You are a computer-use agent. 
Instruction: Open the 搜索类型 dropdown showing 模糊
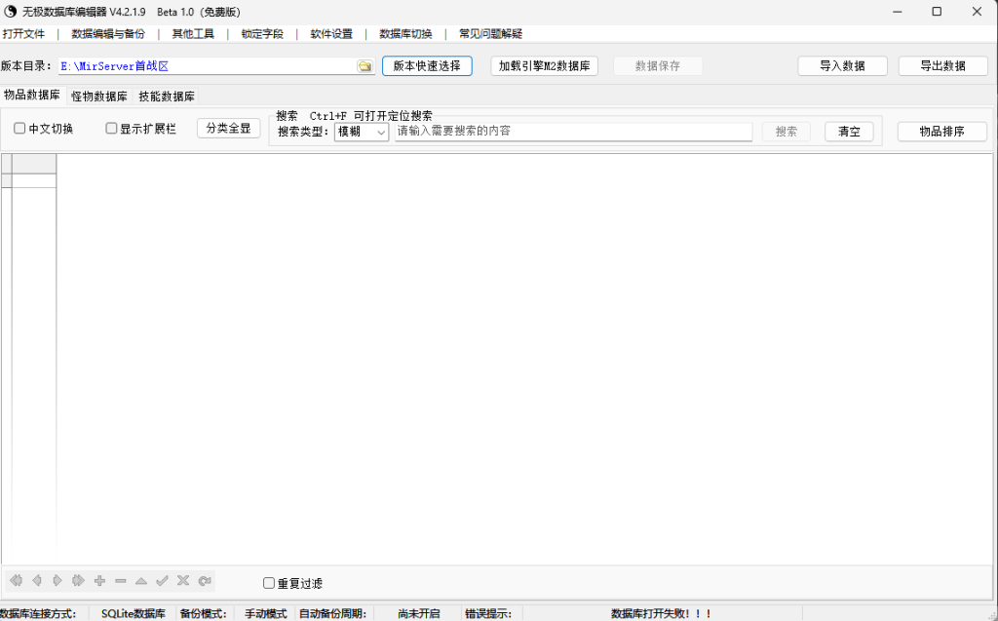[362, 132]
